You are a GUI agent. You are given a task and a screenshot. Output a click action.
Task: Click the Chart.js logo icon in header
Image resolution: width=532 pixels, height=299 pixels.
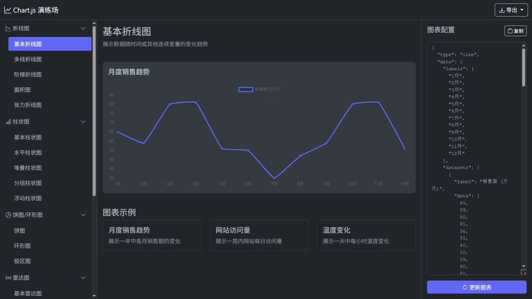coord(8,10)
